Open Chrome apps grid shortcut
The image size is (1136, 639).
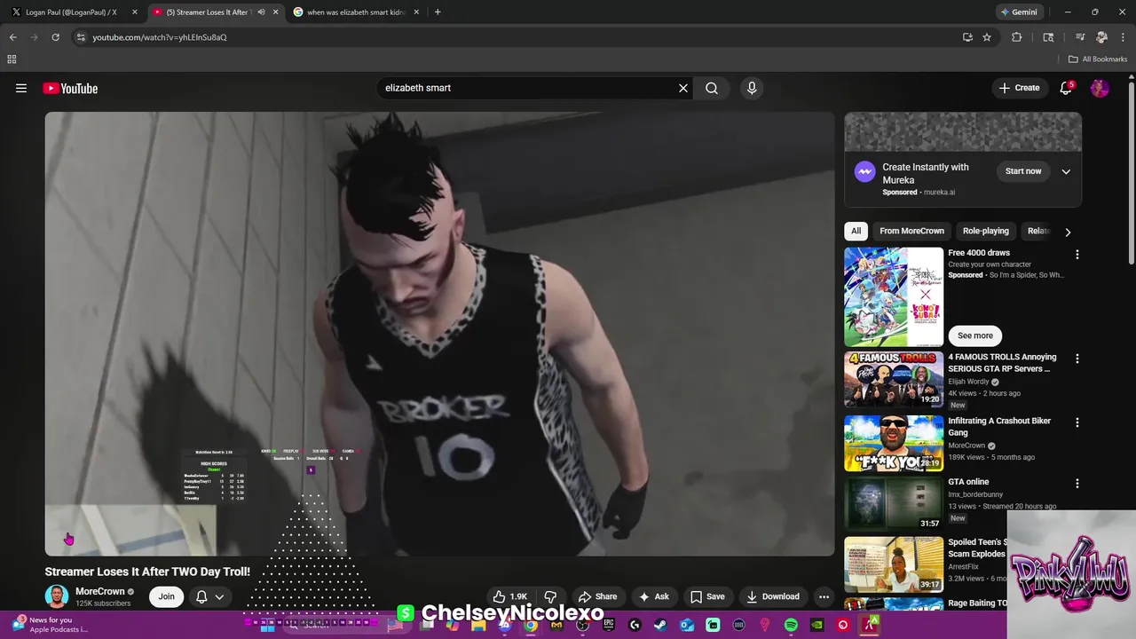(x=12, y=59)
